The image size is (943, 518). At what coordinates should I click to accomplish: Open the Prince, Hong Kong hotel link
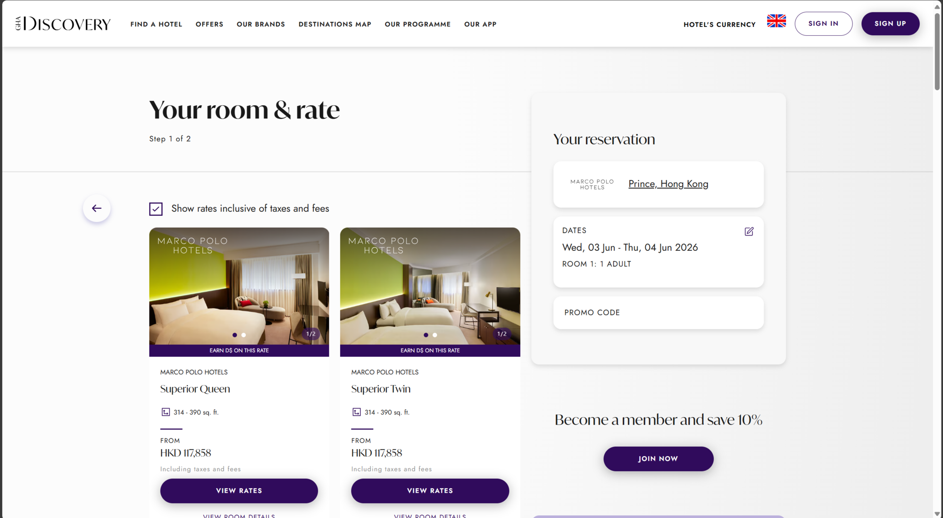point(668,184)
